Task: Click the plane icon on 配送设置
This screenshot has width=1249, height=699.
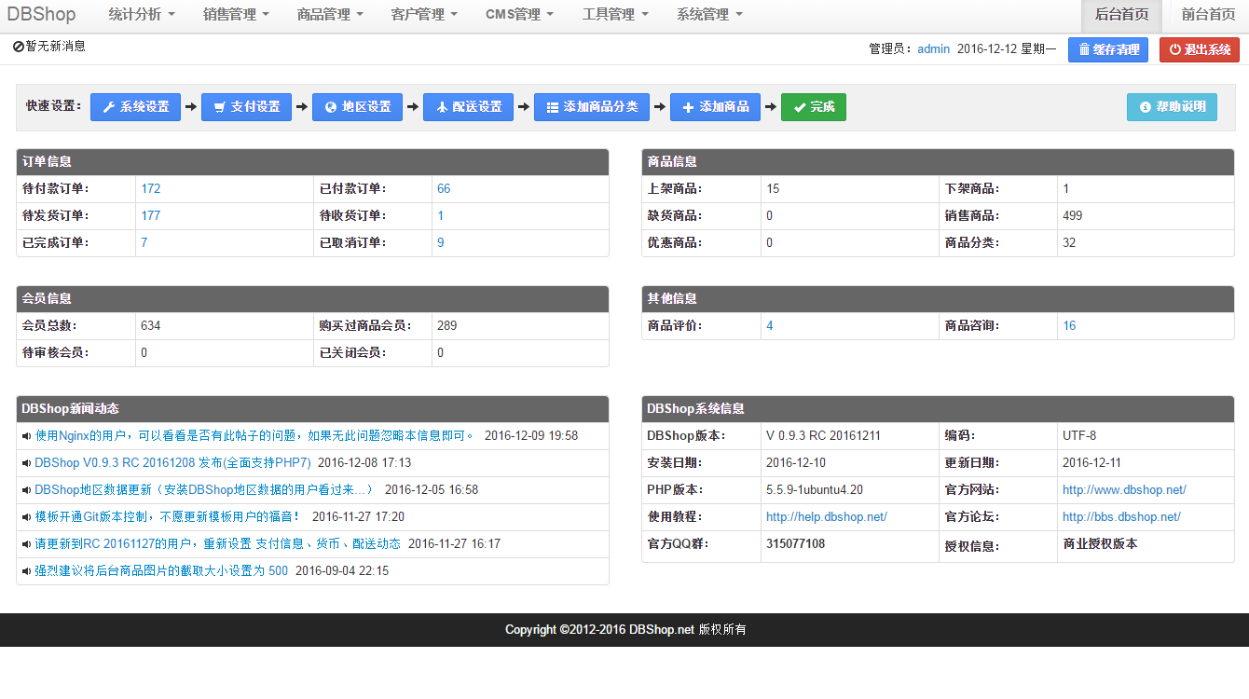Action: [441, 107]
